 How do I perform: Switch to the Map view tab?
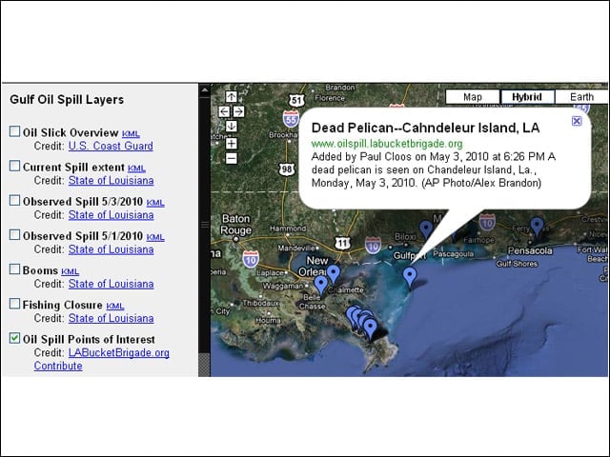tap(473, 97)
